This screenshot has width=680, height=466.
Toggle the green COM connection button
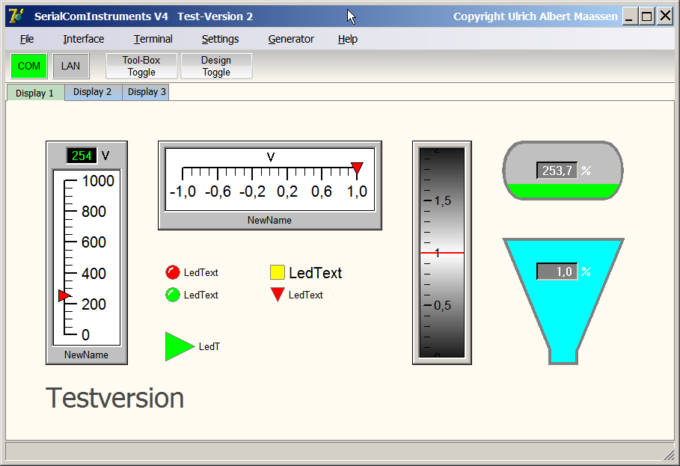point(29,66)
